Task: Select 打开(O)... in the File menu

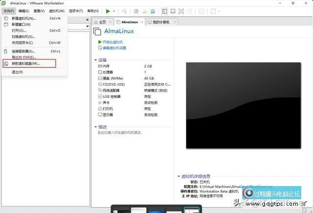Action: click(x=34, y=30)
